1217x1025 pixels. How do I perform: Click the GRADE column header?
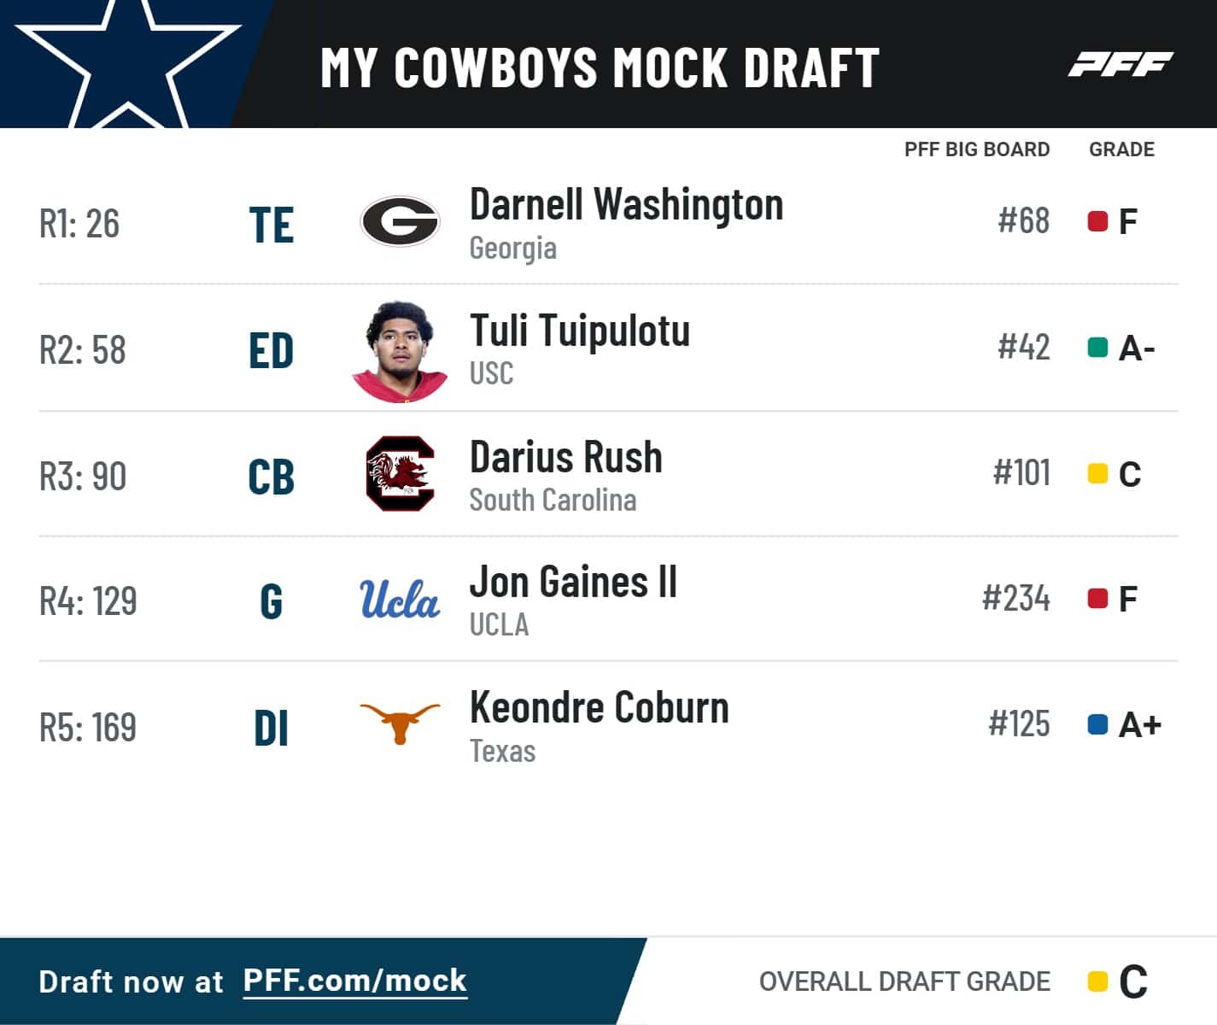[1121, 149]
